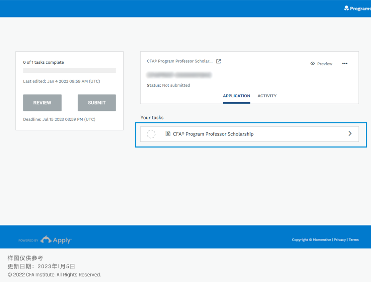Switch to the ACTIVITY tab
This screenshot has width=371, height=282.
click(267, 96)
